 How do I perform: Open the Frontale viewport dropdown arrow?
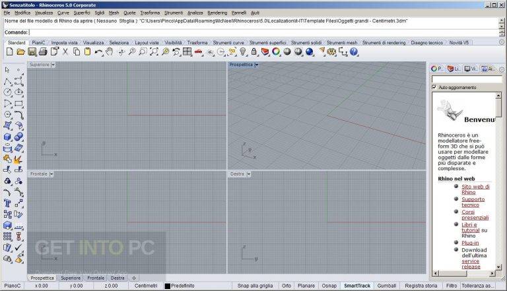[x=51, y=174]
